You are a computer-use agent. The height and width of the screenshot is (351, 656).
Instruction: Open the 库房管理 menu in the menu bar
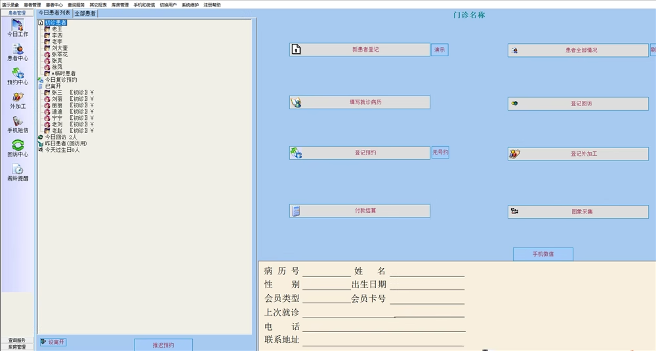pos(120,5)
